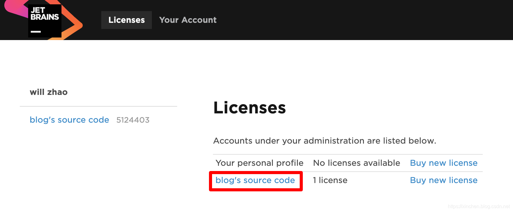The height and width of the screenshot is (212, 513).
Task: Click the accounts under your administration text
Action: [324, 141]
